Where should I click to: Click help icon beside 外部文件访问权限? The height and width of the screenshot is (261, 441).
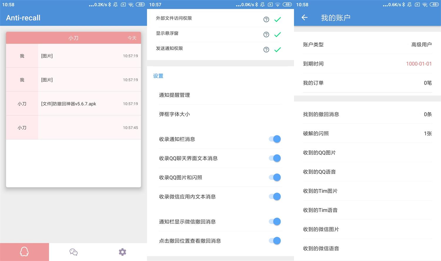[x=266, y=19]
